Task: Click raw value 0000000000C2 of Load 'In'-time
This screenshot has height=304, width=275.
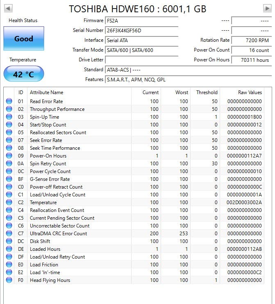Action: point(245,272)
